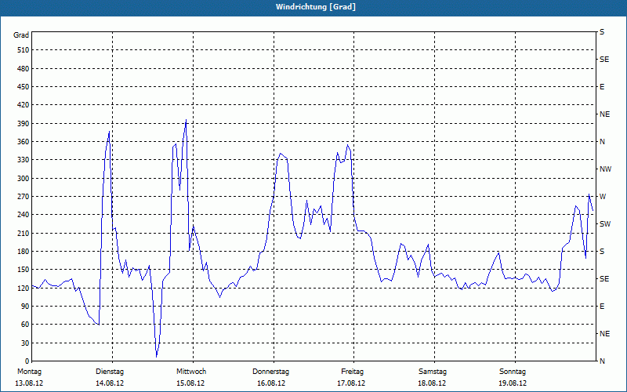Click the 150 axis value
627x392 pixels.
pos(24,270)
